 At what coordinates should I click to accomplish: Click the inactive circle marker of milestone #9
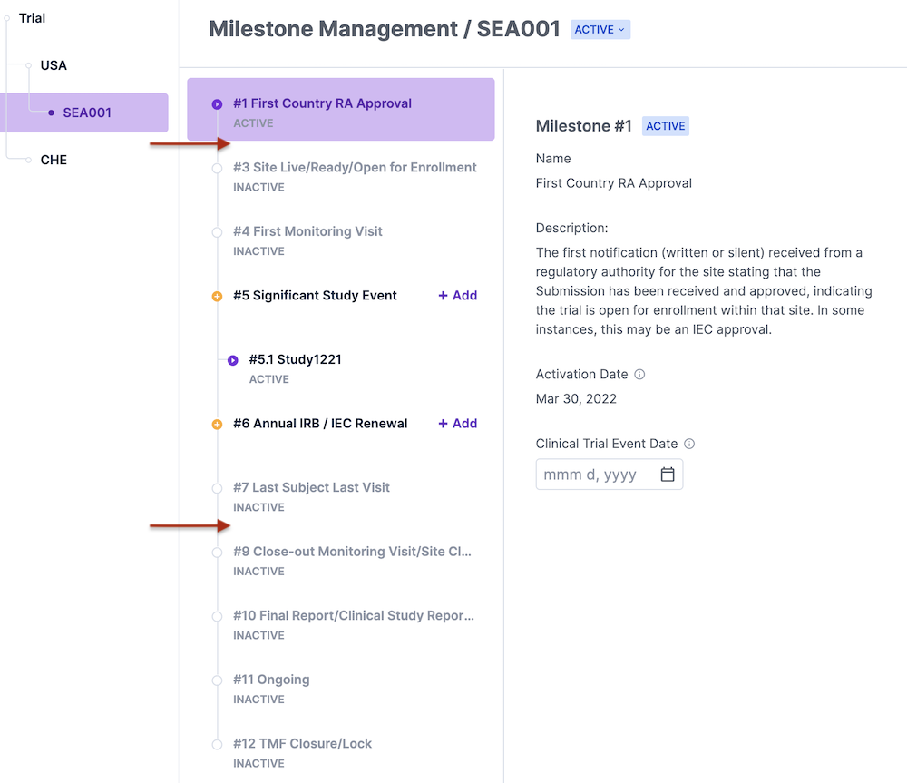tap(217, 553)
